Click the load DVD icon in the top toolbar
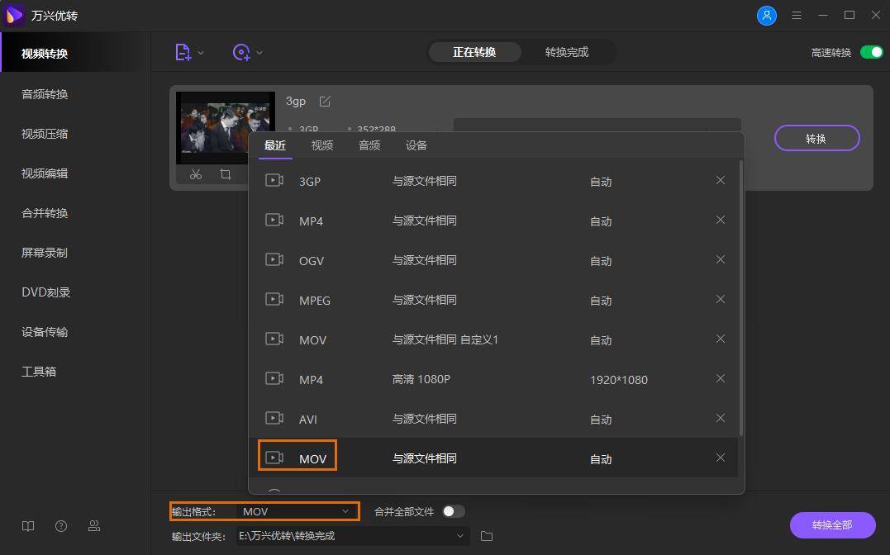 pos(240,52)
